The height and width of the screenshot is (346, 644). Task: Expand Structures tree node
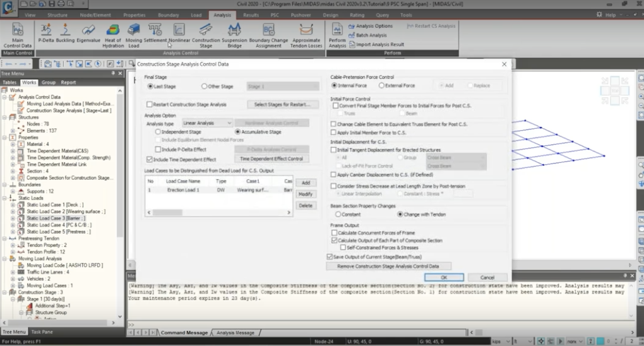pos(5,117)
